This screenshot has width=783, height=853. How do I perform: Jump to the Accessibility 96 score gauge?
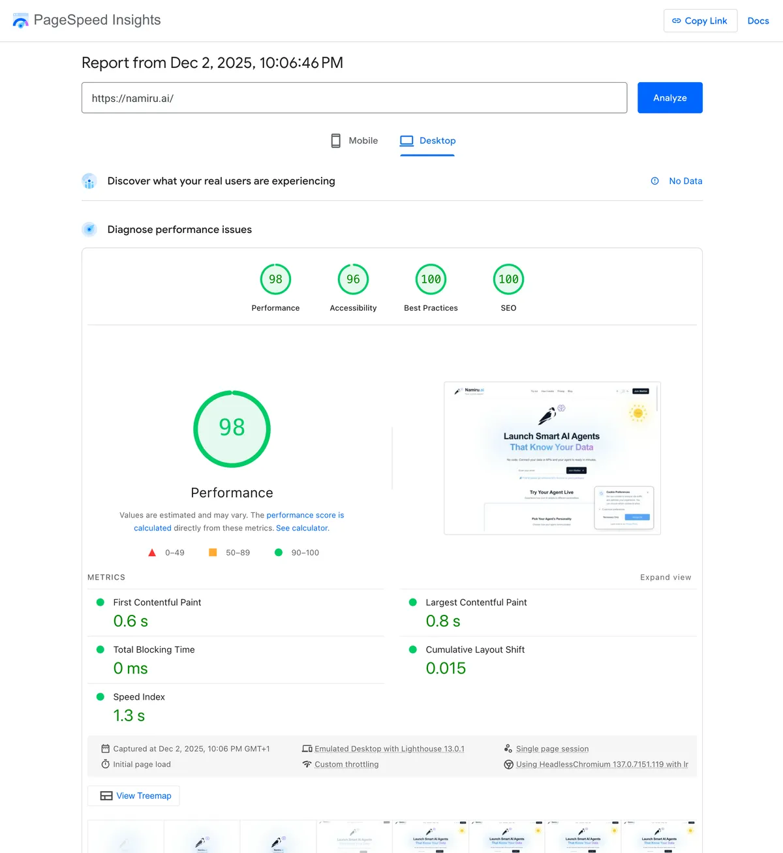tap(353, 279)
